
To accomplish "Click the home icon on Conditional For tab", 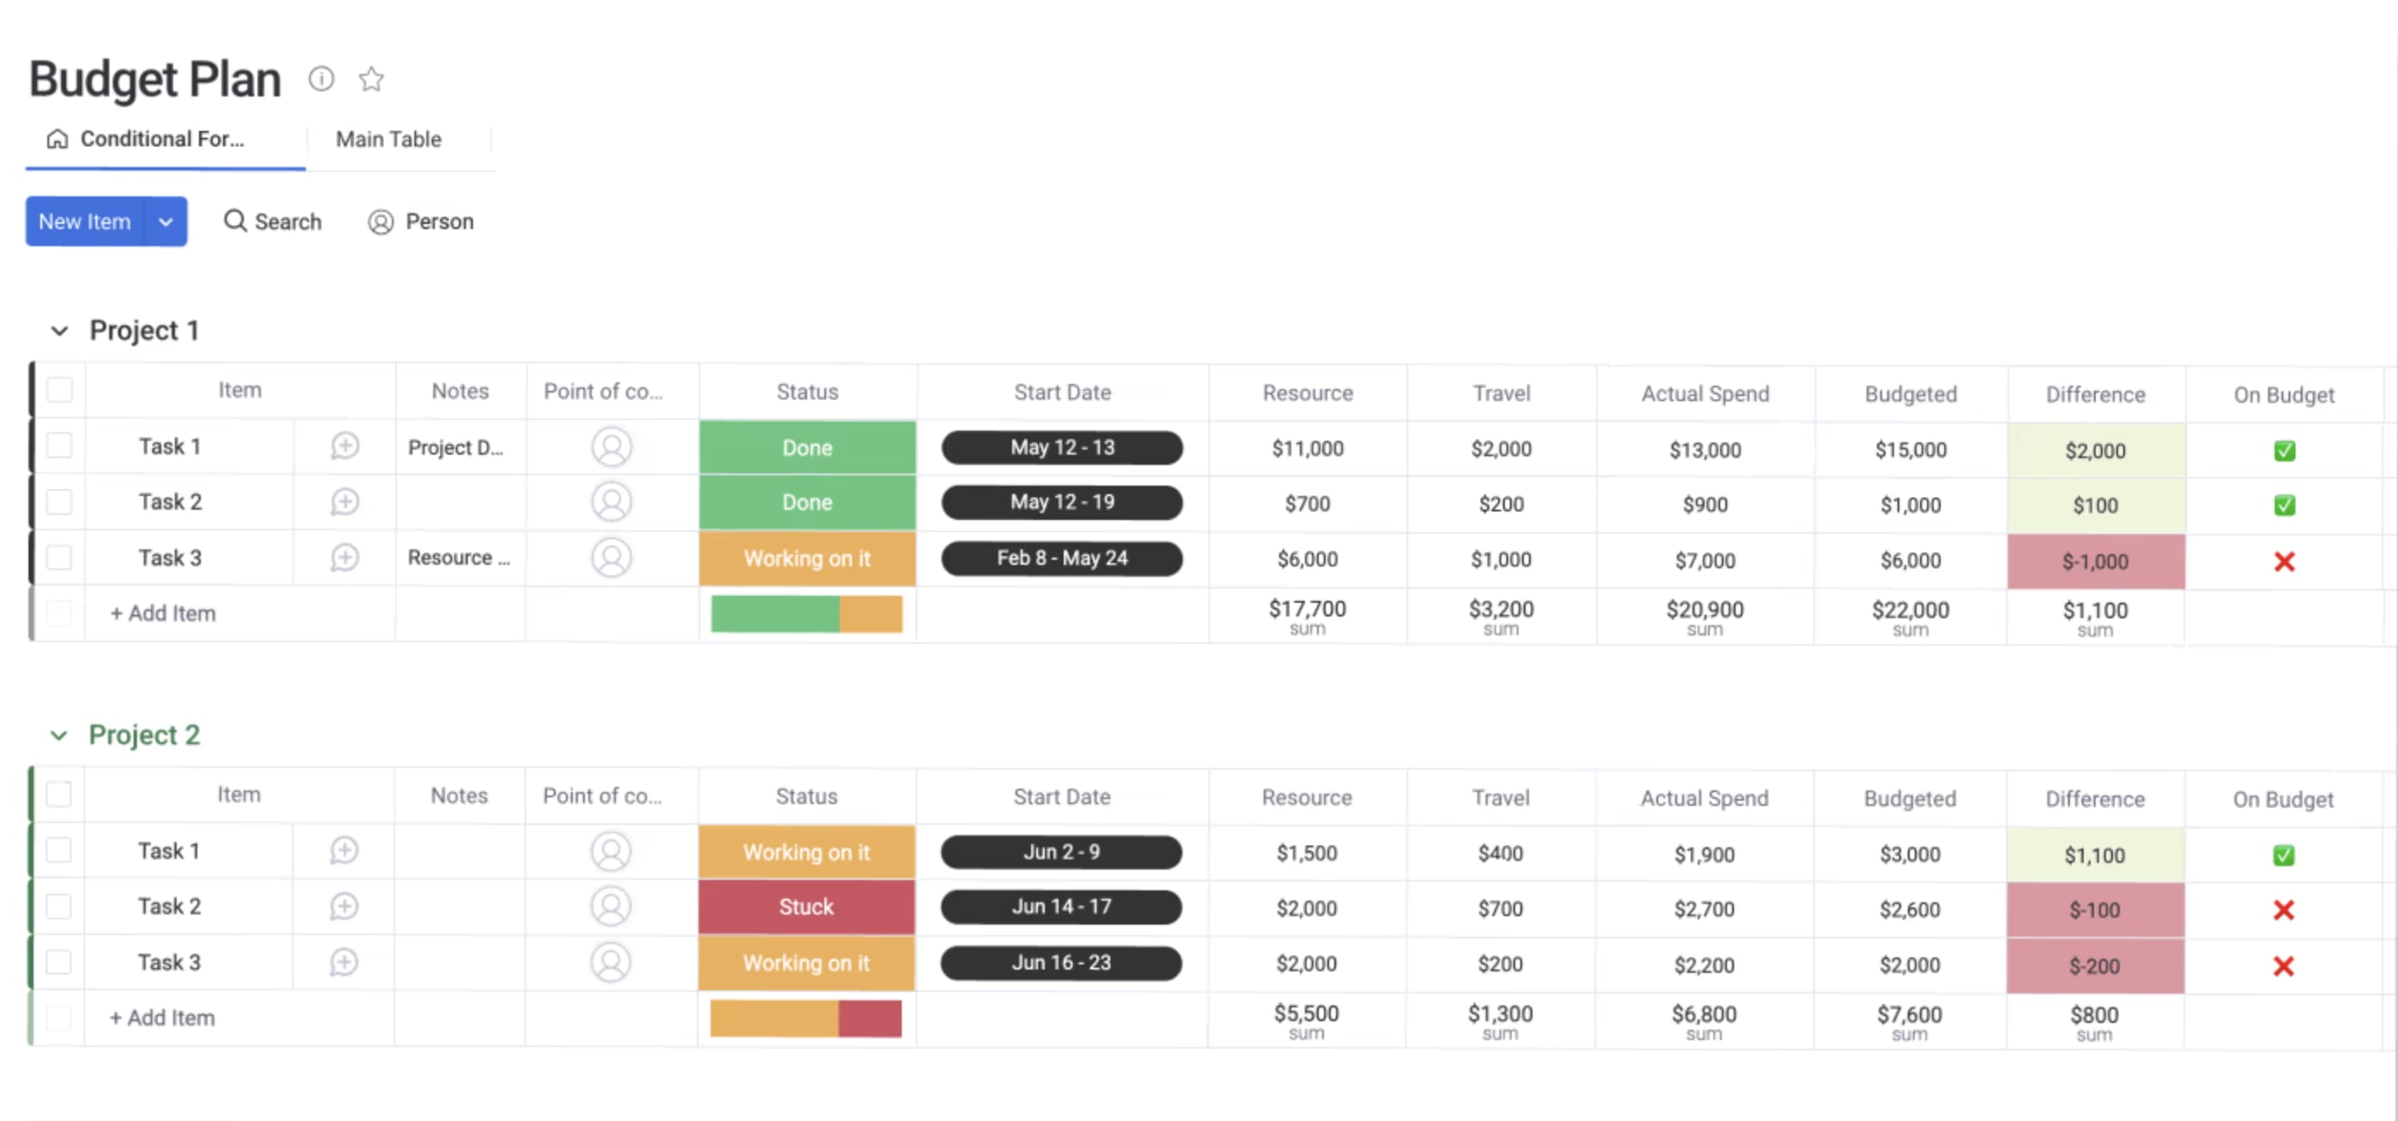I will click(x=57, y=139).
